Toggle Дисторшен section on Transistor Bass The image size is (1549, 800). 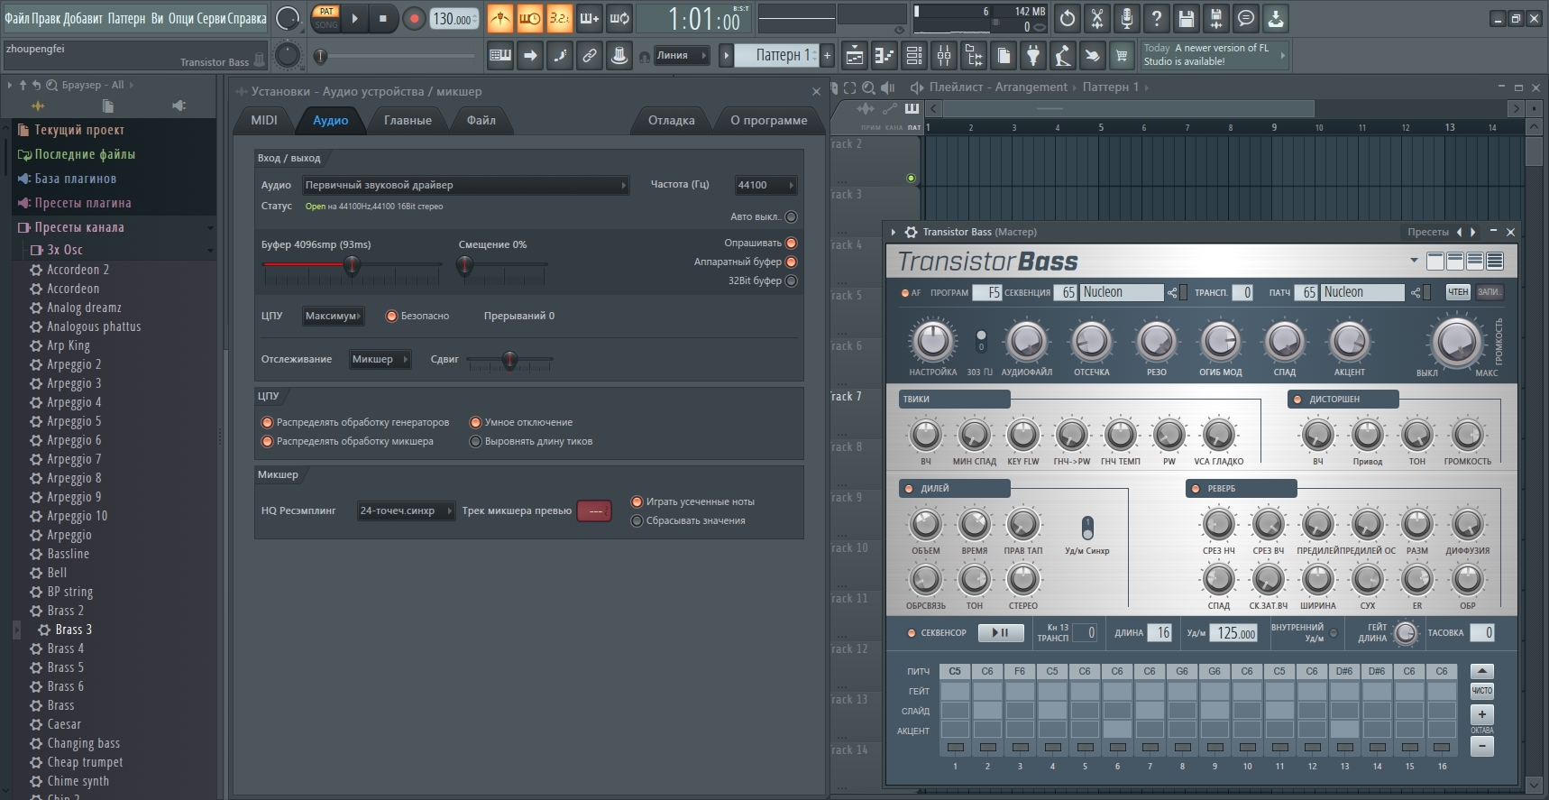(1297, 399)
